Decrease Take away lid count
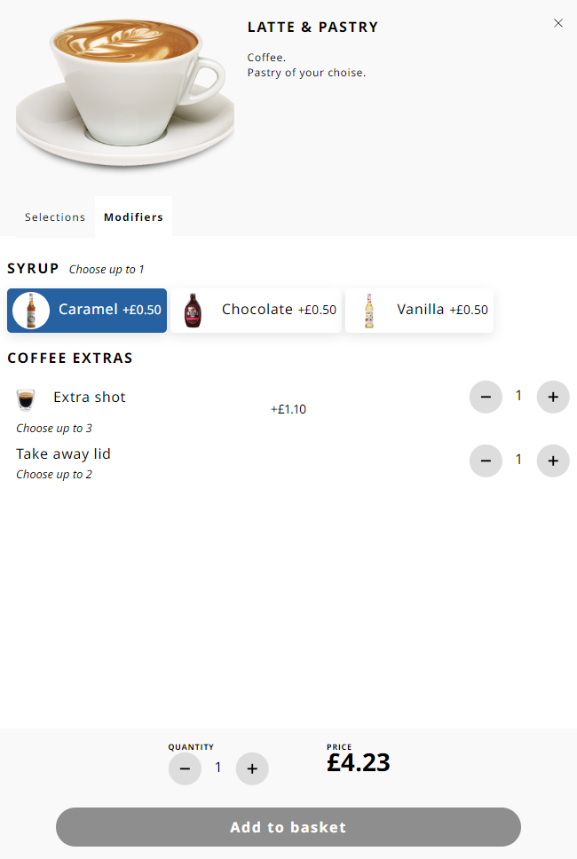 pos(486,461)
